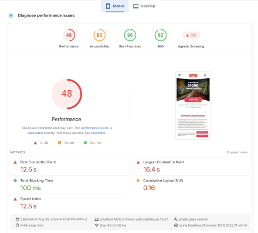
Task: Open the performance score is calculated link
Action: tap(96, 128)
